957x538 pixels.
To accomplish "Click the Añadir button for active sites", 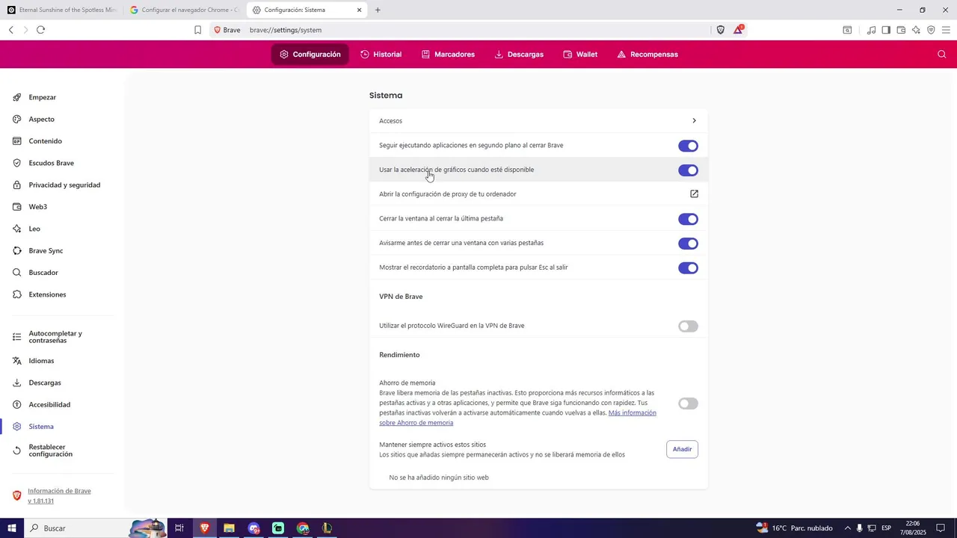I will 682,449.
